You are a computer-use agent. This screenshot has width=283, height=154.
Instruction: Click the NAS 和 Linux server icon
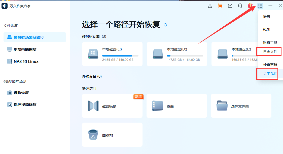point(10,61)
